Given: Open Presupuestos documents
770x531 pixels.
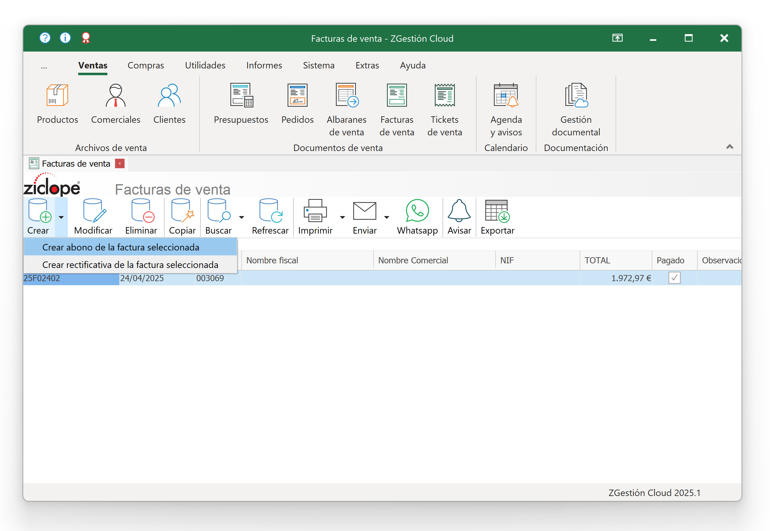Looking at the screenshot, I should tap(241, 104).
